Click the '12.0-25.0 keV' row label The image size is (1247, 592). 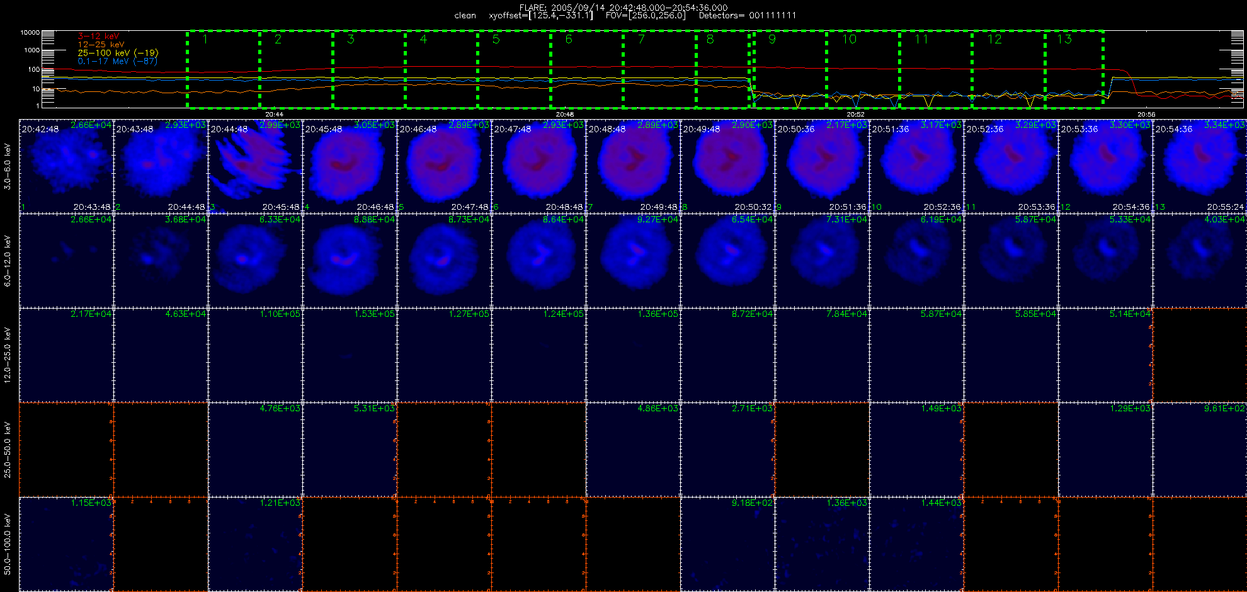pyautogui.click(x=8, y=355)
